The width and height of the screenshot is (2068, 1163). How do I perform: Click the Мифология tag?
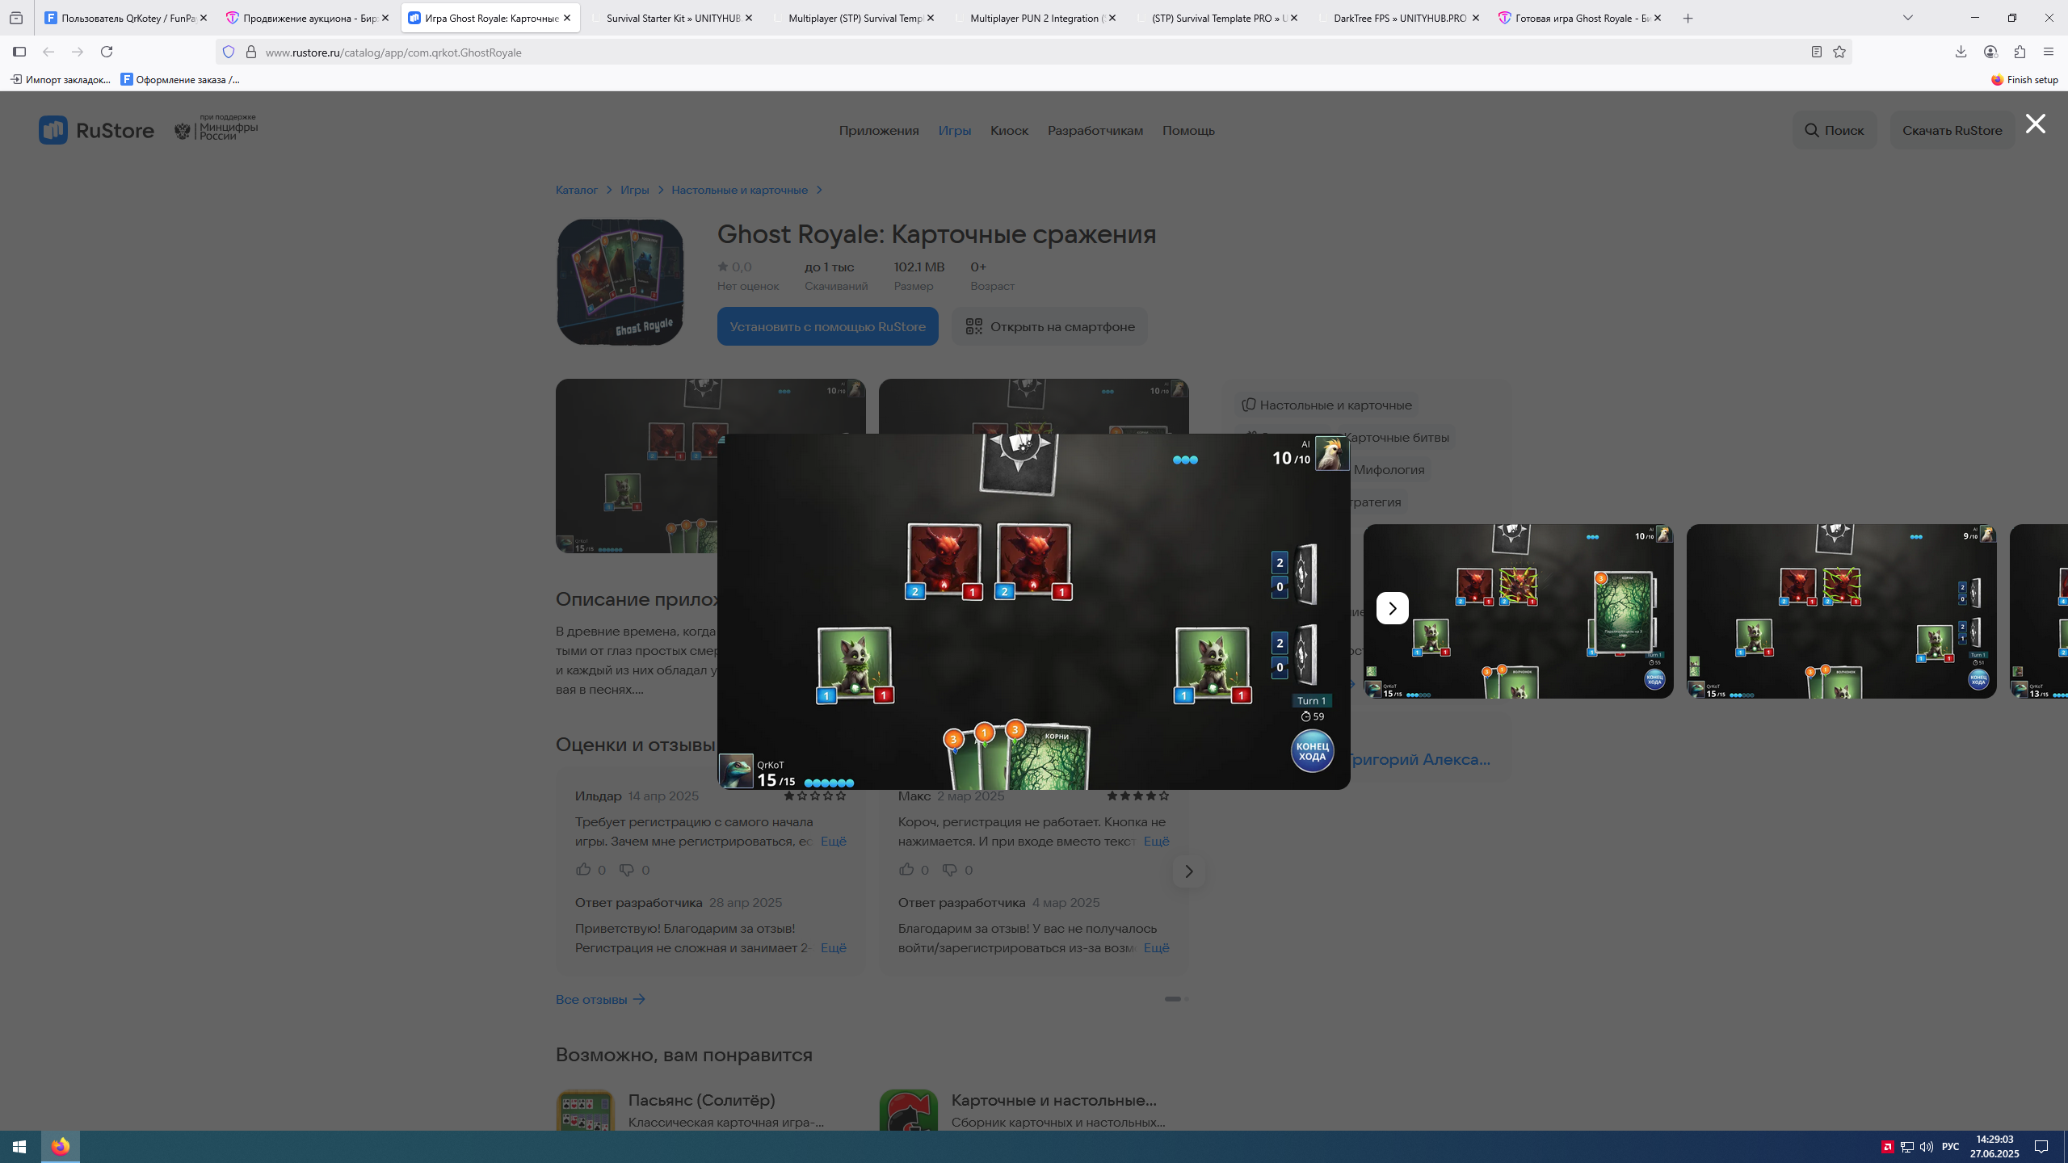pyautogui.click(x=1389, y=469)
